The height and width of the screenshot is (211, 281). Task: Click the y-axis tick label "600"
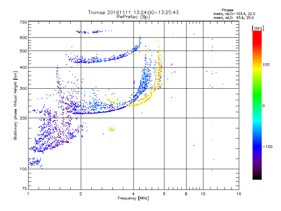click(23, 38)
